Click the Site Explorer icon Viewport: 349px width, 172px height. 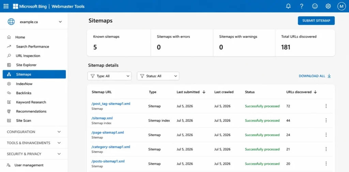tap(9, 65)
